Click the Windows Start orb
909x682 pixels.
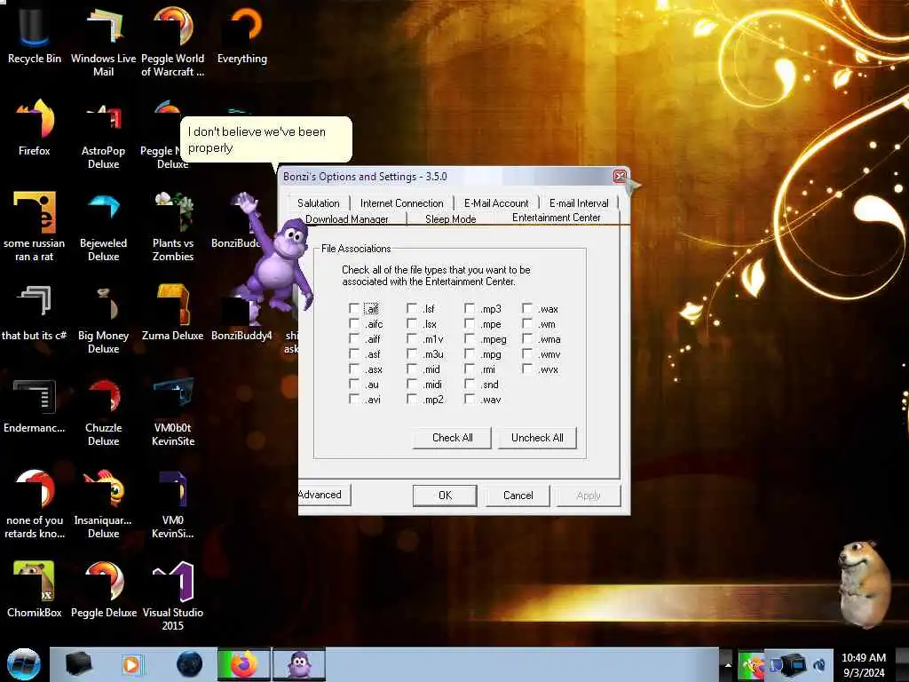pyautogui.click(x=23, y=664)
